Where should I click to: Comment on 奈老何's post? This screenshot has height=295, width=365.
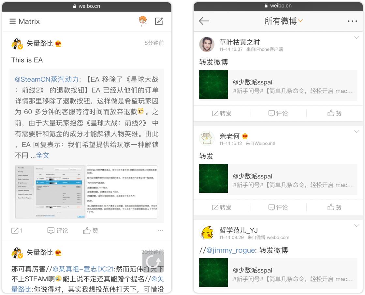click(x=278, y=207)
